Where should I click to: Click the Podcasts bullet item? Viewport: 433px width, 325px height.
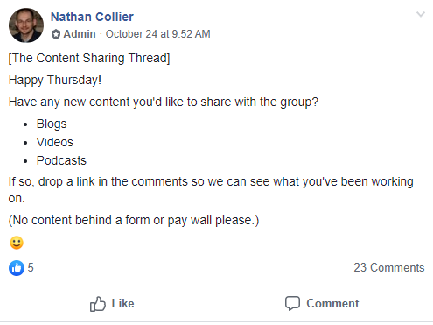(61, 160)
